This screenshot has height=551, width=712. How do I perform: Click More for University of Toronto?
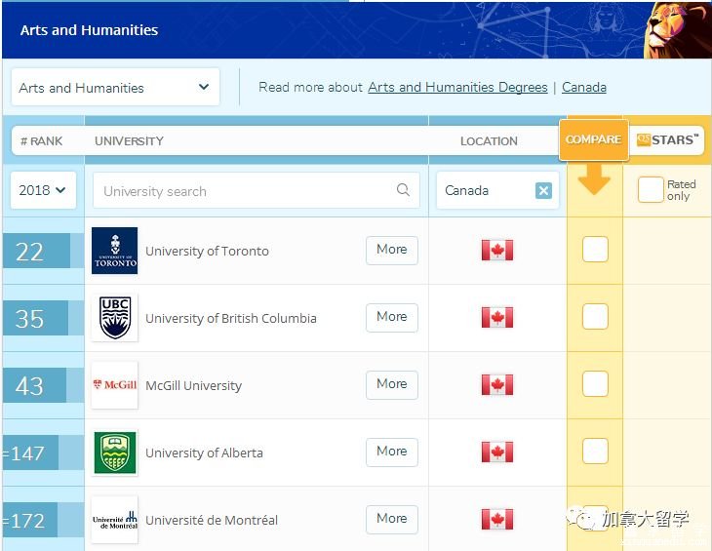pyautogui.click(x=392, y=250)
